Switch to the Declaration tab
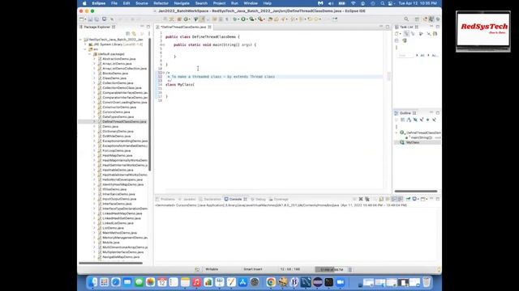Screen dimensions: 519x291 [210, 200]
